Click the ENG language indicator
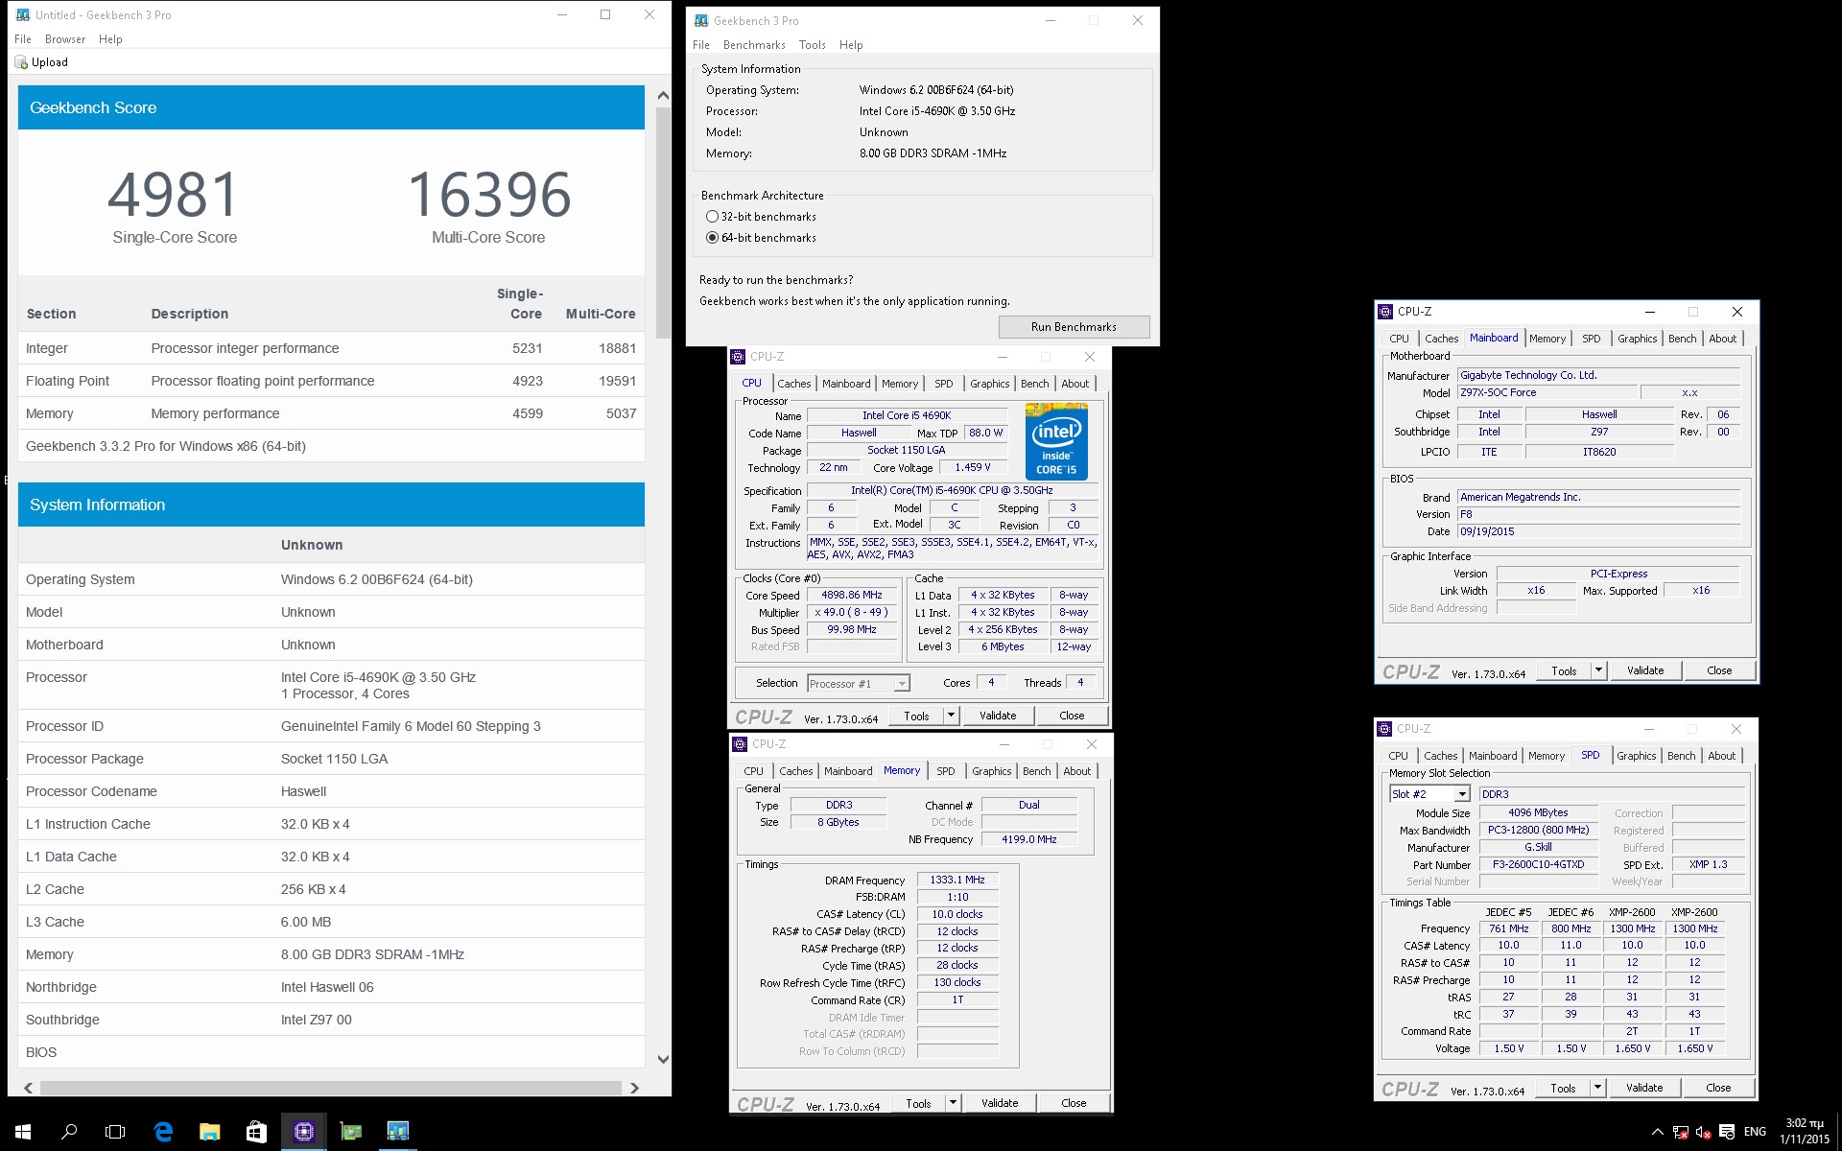The height and width of the screenshot is (1151, 1842). point(1755,1132)
